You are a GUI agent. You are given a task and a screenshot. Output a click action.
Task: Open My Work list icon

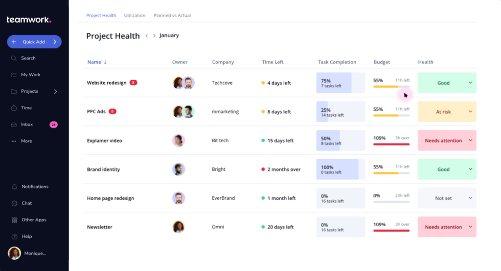coord(14,75)
